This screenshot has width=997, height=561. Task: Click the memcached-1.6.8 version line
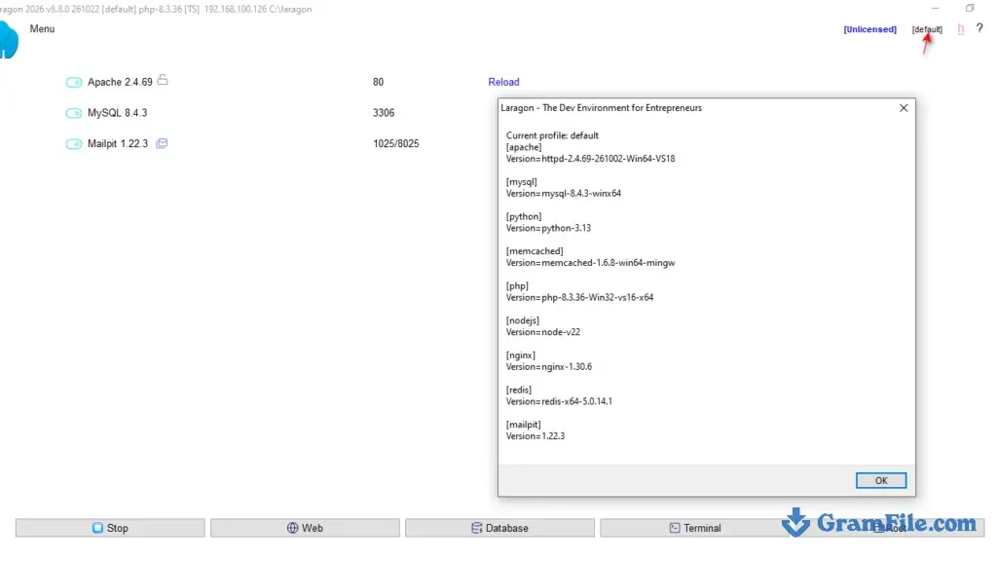[x=590, y=263]
